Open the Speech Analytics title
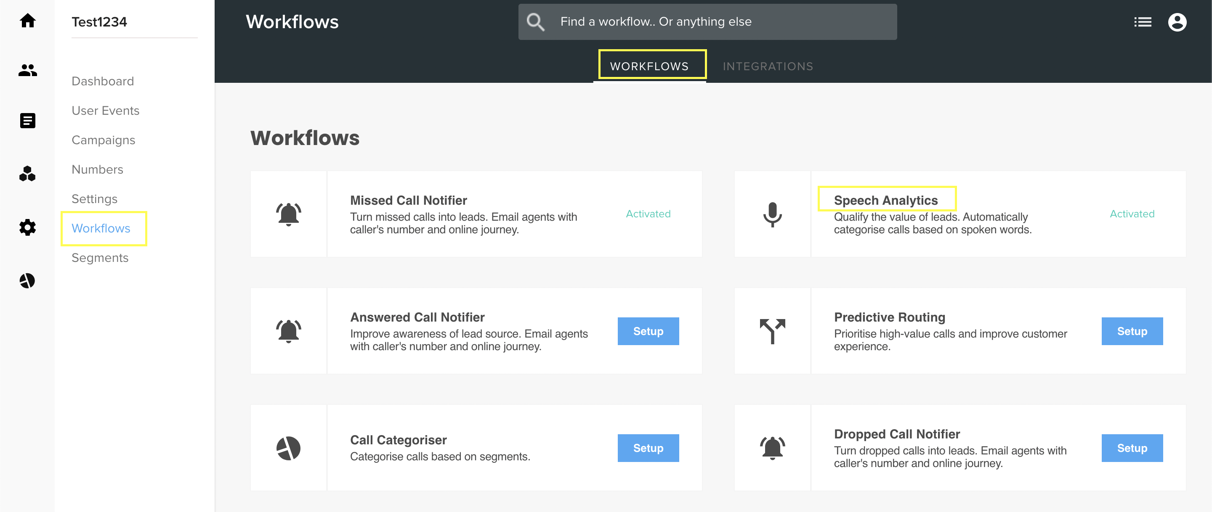Image resolution: width=1212 pixels, height=512 pixels. pyautogui.click(x=885, y=200)
